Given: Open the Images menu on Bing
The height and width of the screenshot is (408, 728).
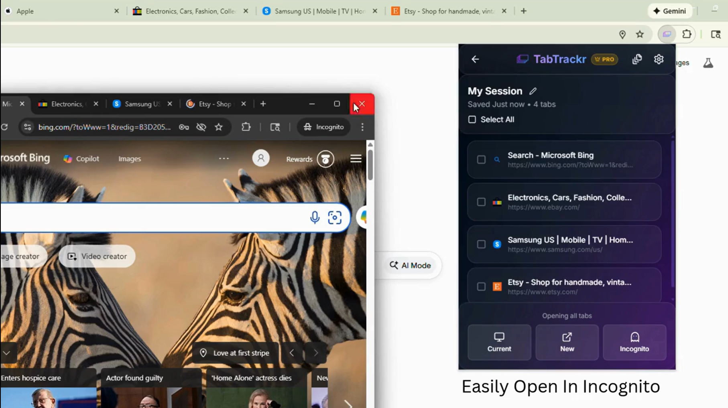Looking at the screenshot, I should (129, 158).
